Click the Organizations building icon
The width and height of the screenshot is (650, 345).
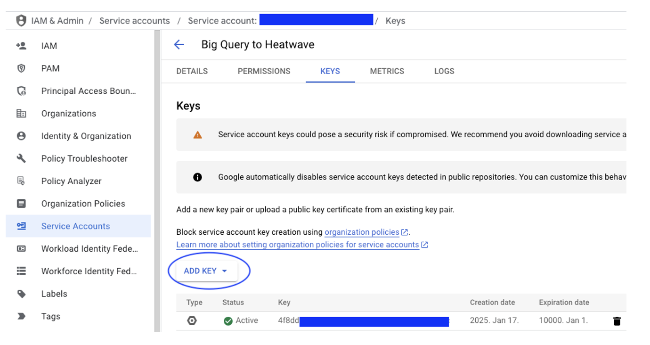click(x=21, y=114)
